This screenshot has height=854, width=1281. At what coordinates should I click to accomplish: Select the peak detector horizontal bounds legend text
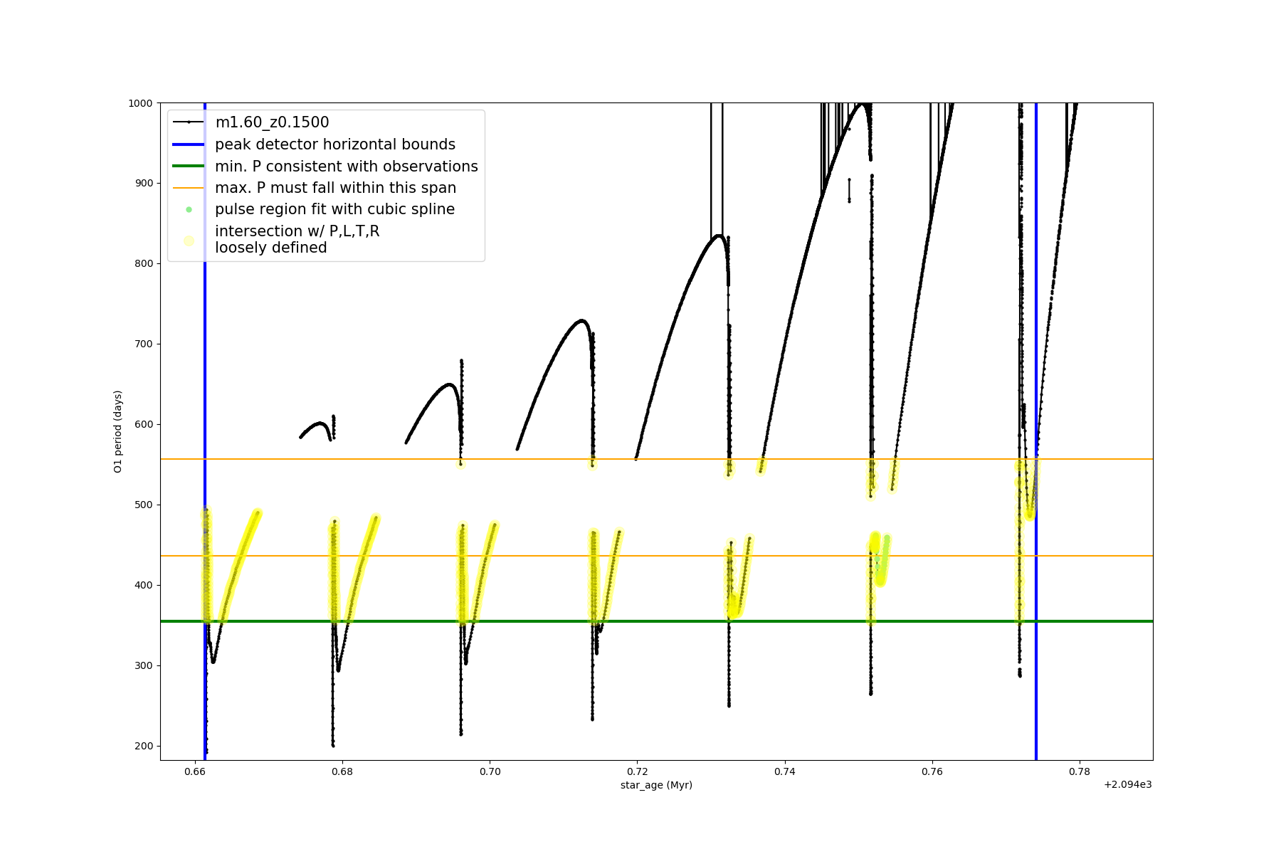click(334, 144)
